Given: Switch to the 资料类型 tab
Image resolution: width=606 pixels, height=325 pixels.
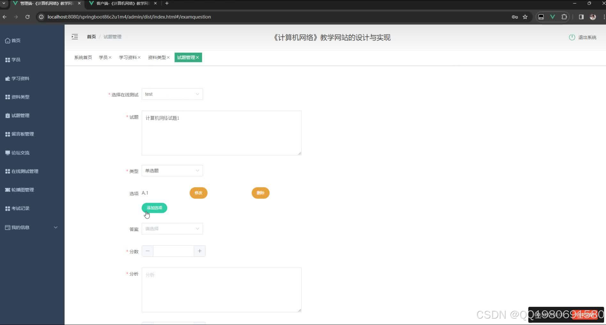Looking at the screenshot, I should (157, 57).
